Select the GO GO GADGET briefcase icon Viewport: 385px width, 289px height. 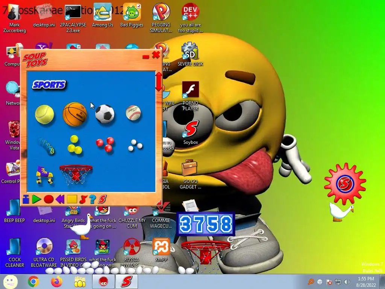(x=190, y=174)
